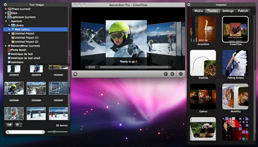The height and width of the screenshot is (147, 258).
Task: Click the magnifier icon in search field
Action: pos(8,132)
